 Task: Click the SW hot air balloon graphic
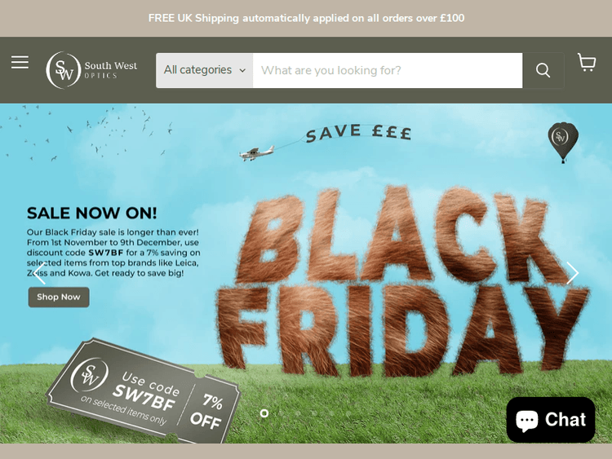pos(563,143)
